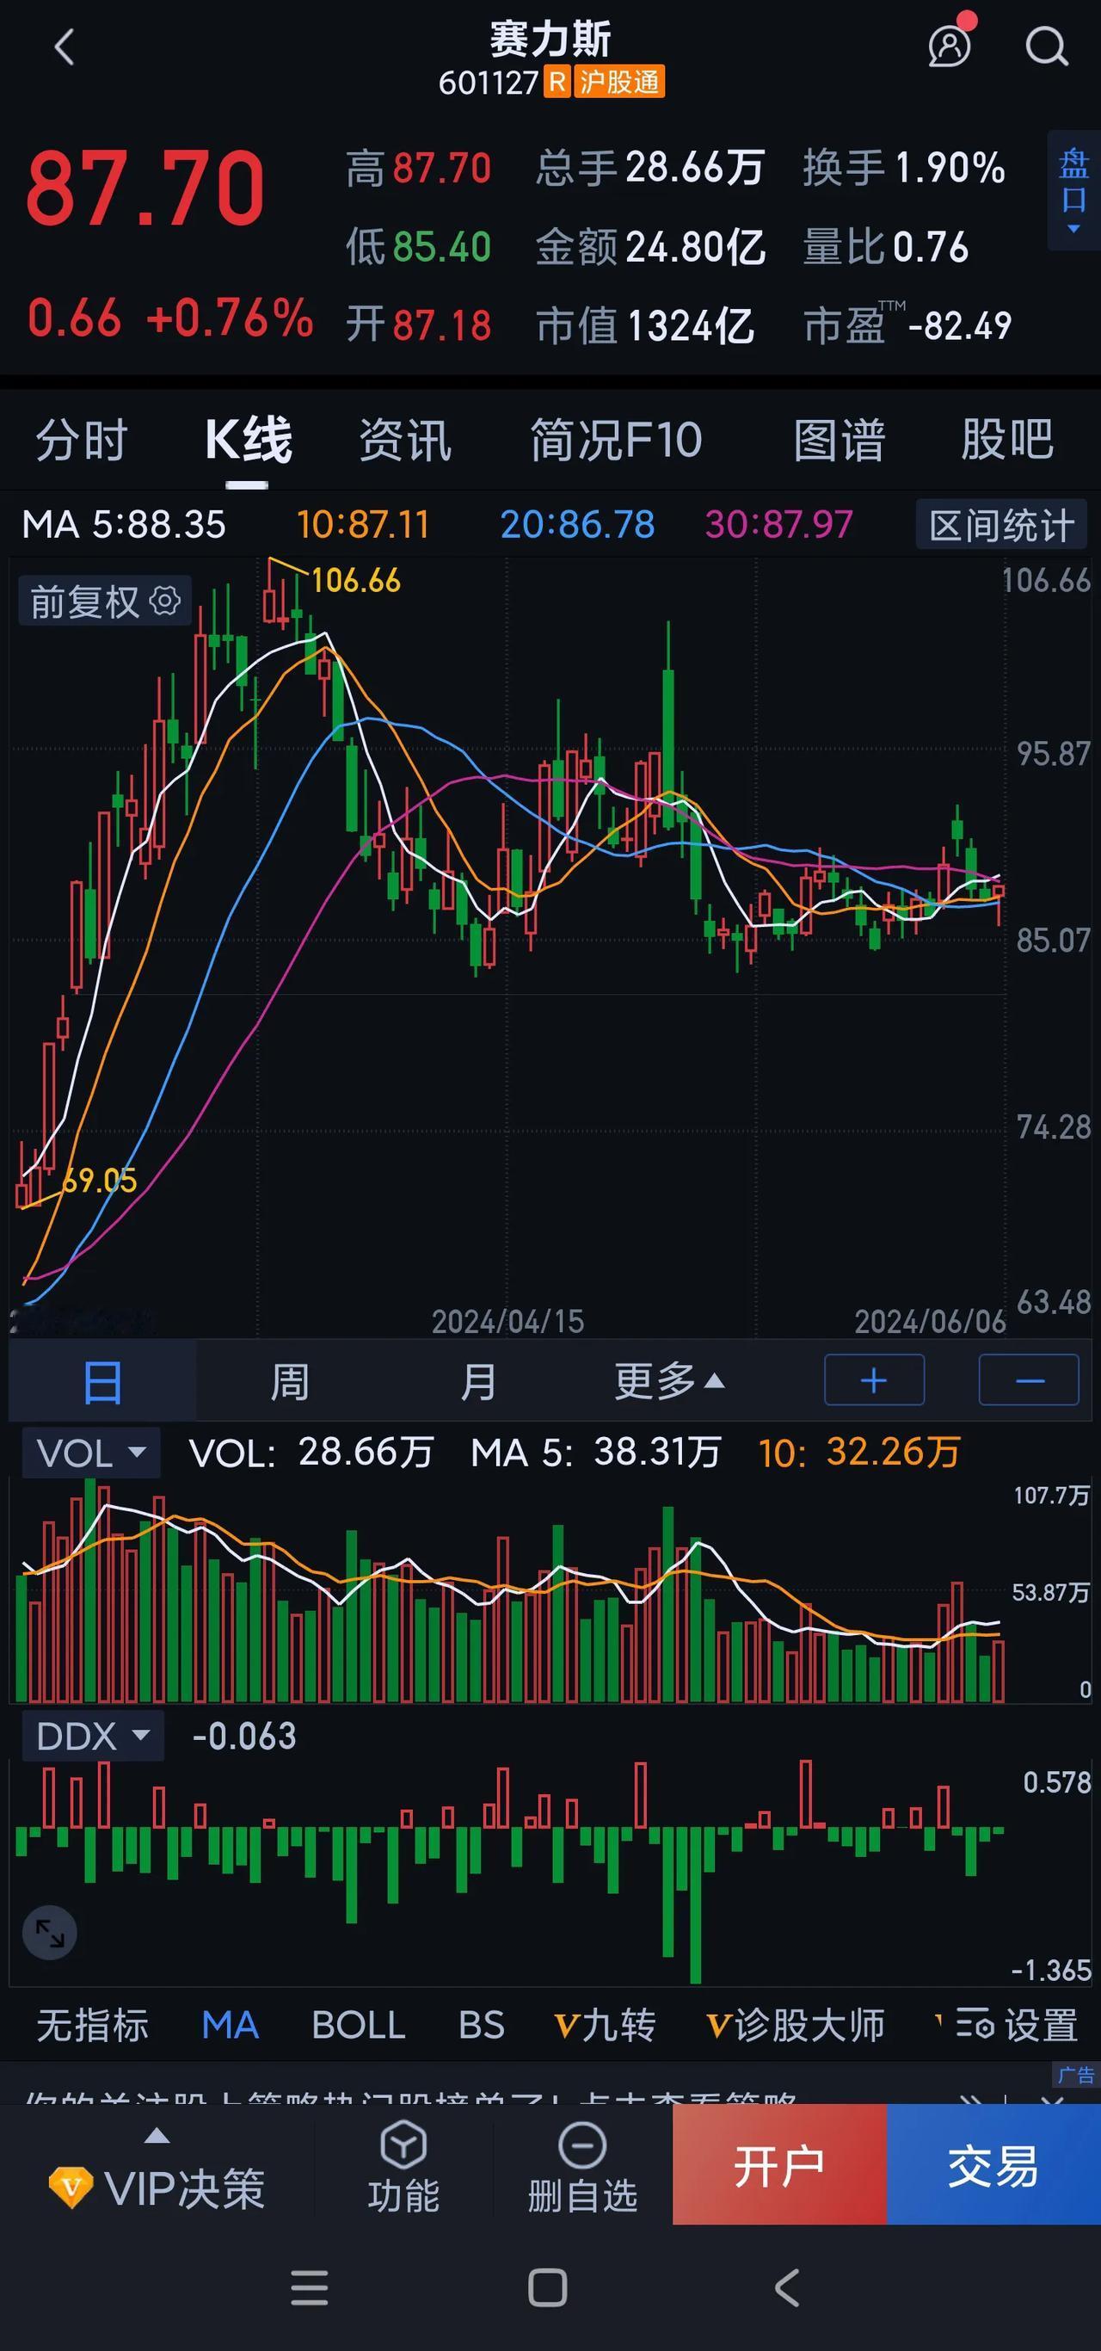The height and width of the screenshot is (2351, 1101).
Task: Select the 月 monthly period
Action: click(478, 1382)
